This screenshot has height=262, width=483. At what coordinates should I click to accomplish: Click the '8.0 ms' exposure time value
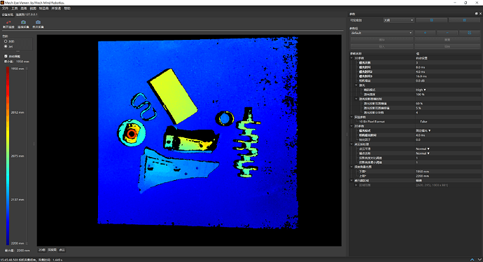[421, 67]
